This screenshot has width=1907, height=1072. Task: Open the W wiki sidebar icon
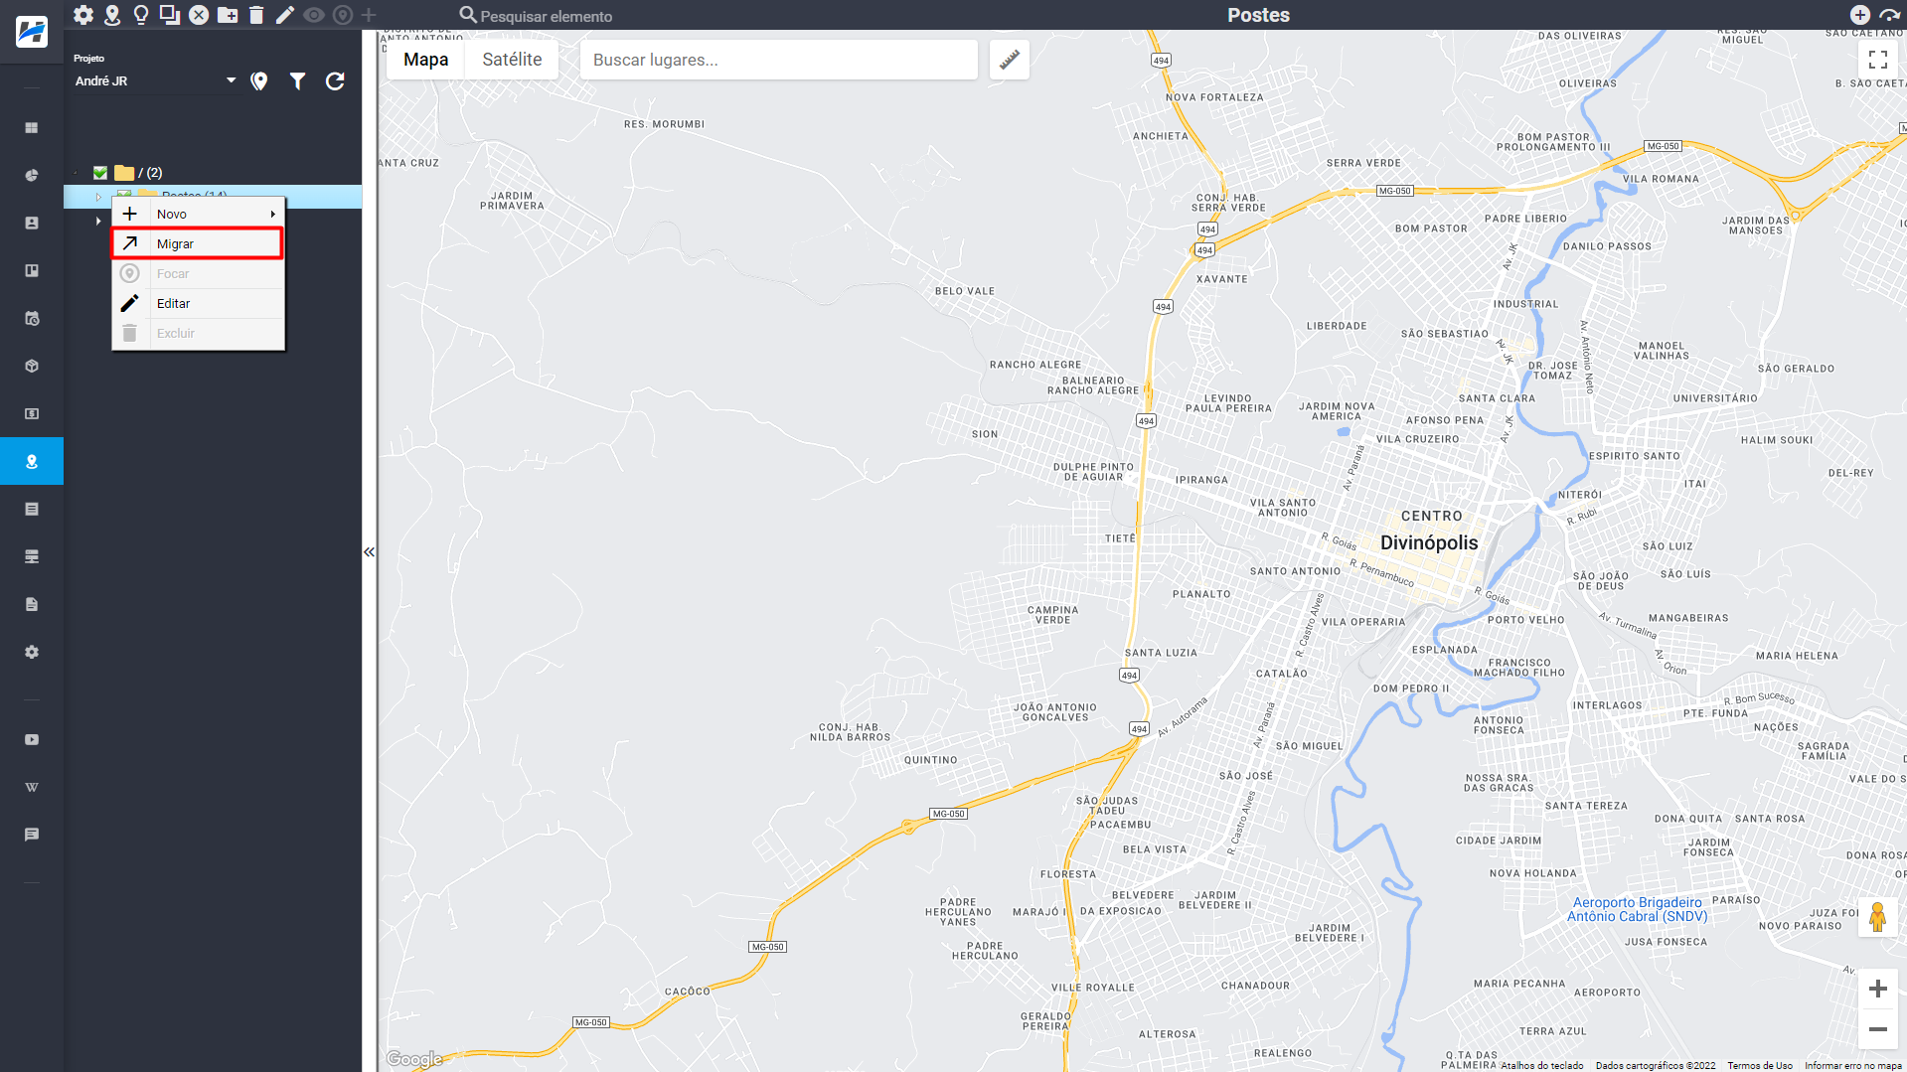32,787
